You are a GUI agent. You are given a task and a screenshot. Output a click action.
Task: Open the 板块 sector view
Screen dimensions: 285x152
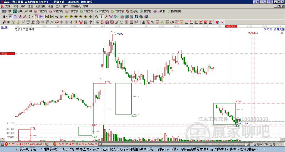click(x=18, y=11)
